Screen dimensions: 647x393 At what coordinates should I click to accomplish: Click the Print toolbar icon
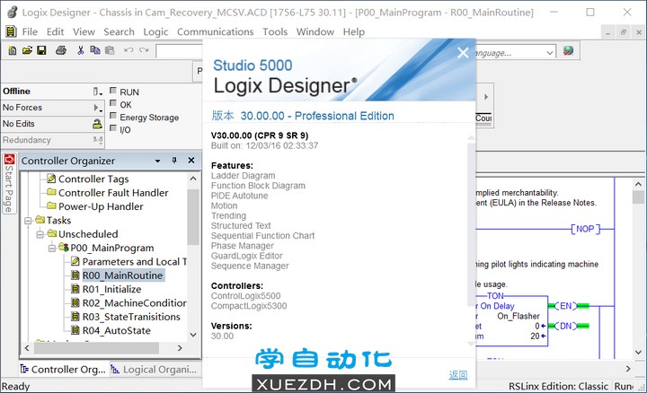pos(61,50)
